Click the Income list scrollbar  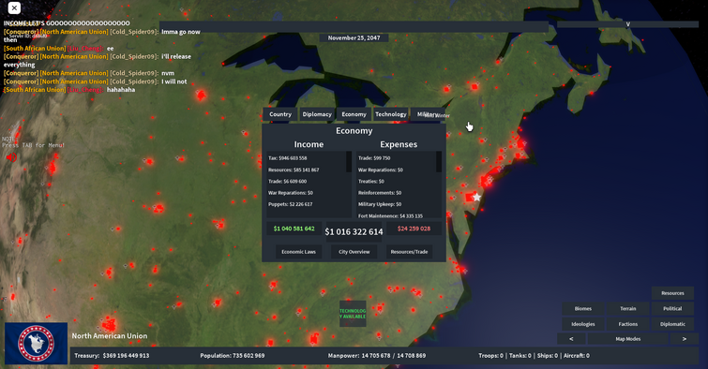(x=349, y=161)
